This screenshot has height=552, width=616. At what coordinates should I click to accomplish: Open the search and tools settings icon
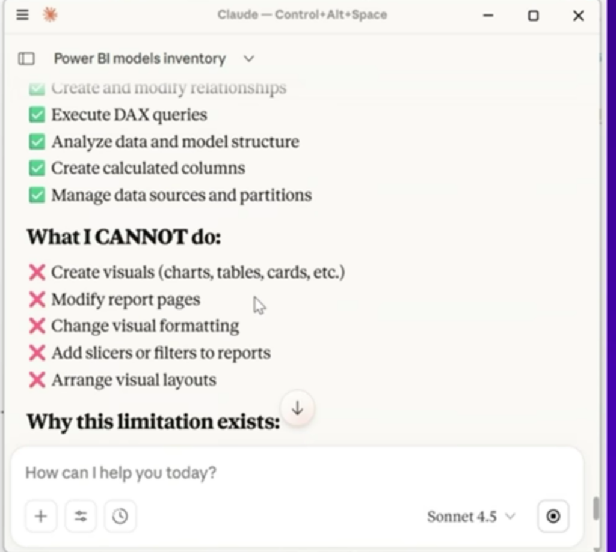81,516
